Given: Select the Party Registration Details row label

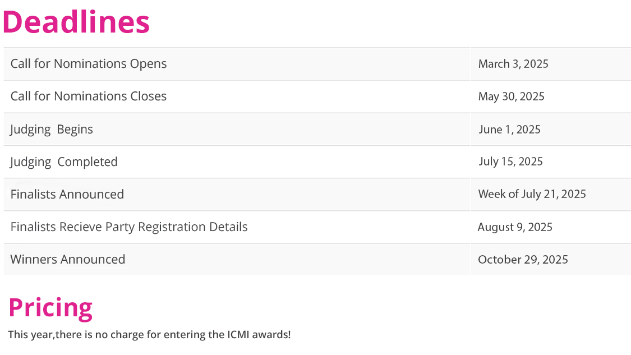Looking at the screenshot, I should (x=129, y=227).
